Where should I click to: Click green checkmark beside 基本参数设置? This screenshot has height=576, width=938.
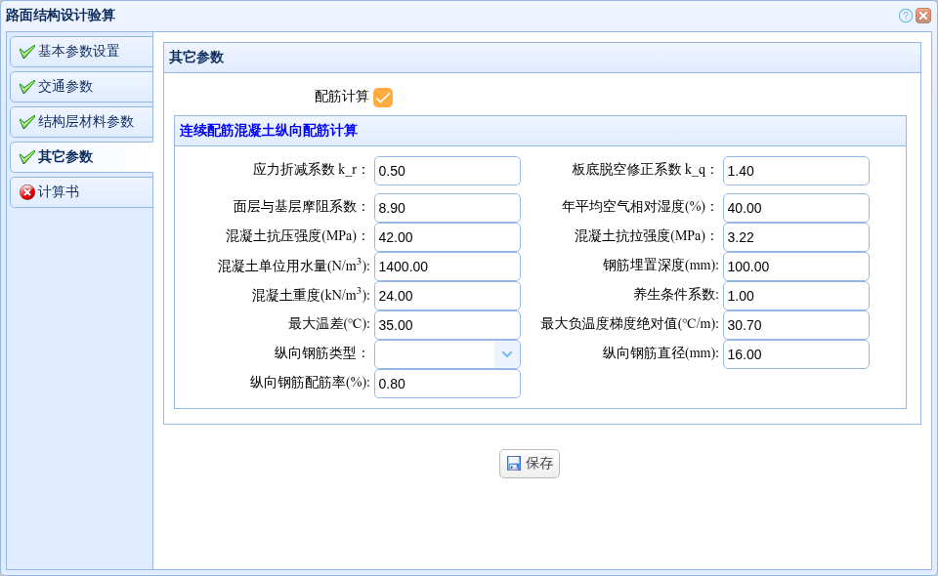coord(26,52)
